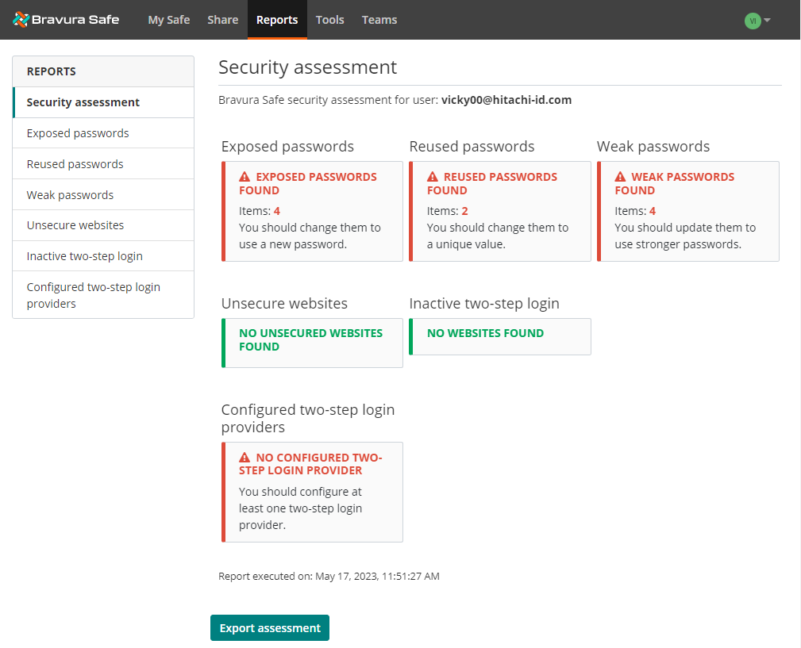Click the green user avatar icon
Image resolution: width=801 pixels, height=648 pixels.
pyautogui.click(x=753, y=21)
